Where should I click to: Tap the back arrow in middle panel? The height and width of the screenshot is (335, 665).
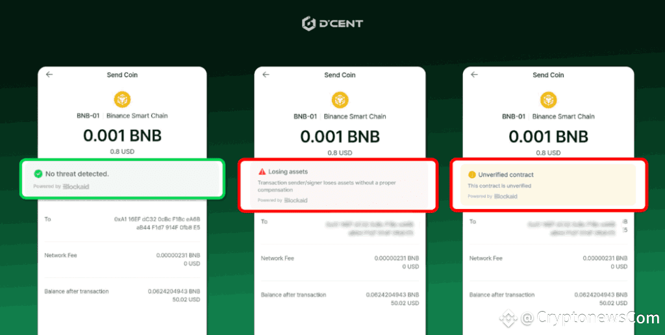[266, 75]
